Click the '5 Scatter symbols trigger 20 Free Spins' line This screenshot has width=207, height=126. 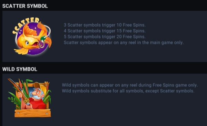(105, 37)
